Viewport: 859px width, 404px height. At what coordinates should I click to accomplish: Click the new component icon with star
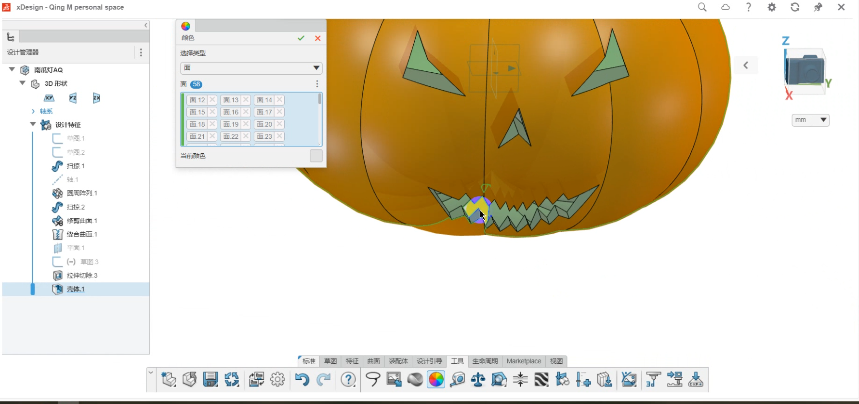168,379
